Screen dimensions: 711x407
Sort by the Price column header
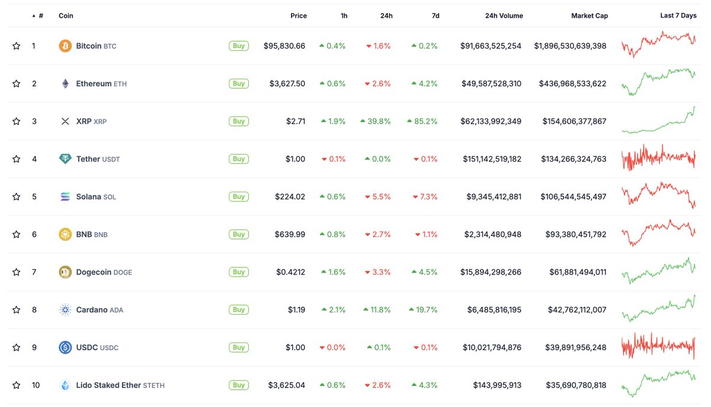(299, 16)
